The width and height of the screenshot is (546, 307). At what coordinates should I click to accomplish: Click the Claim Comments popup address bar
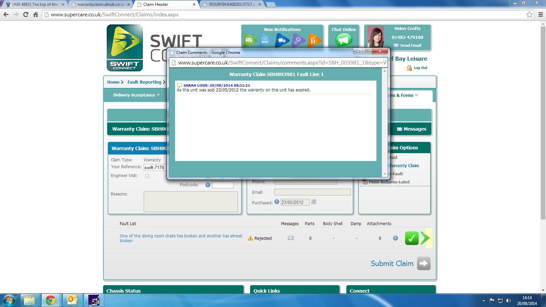point(278,63)
